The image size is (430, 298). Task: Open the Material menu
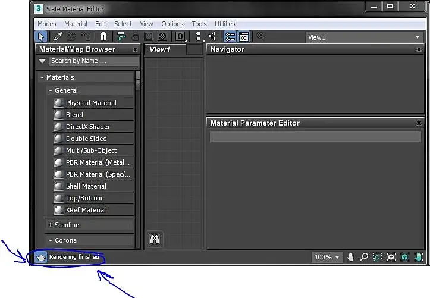pyautogui.click(x=76, y=24)
